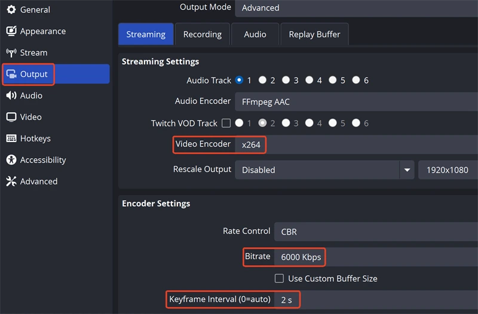
Task: Select Twitch VOD Track 6 radio button
Action: coord(356,123)
